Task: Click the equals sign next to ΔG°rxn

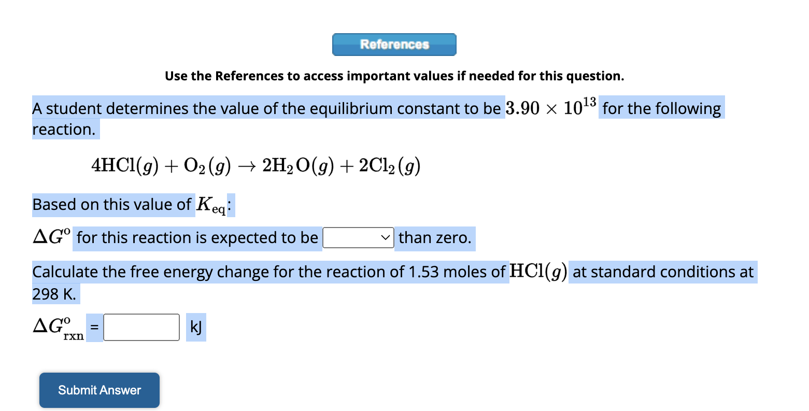Action: click(x=94, y=327)
